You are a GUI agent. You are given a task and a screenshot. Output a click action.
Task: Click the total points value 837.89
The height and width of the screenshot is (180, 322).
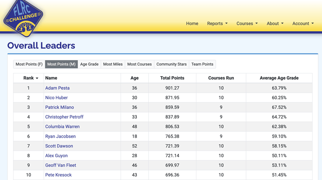pyautogui.click(x=172, y=117)
